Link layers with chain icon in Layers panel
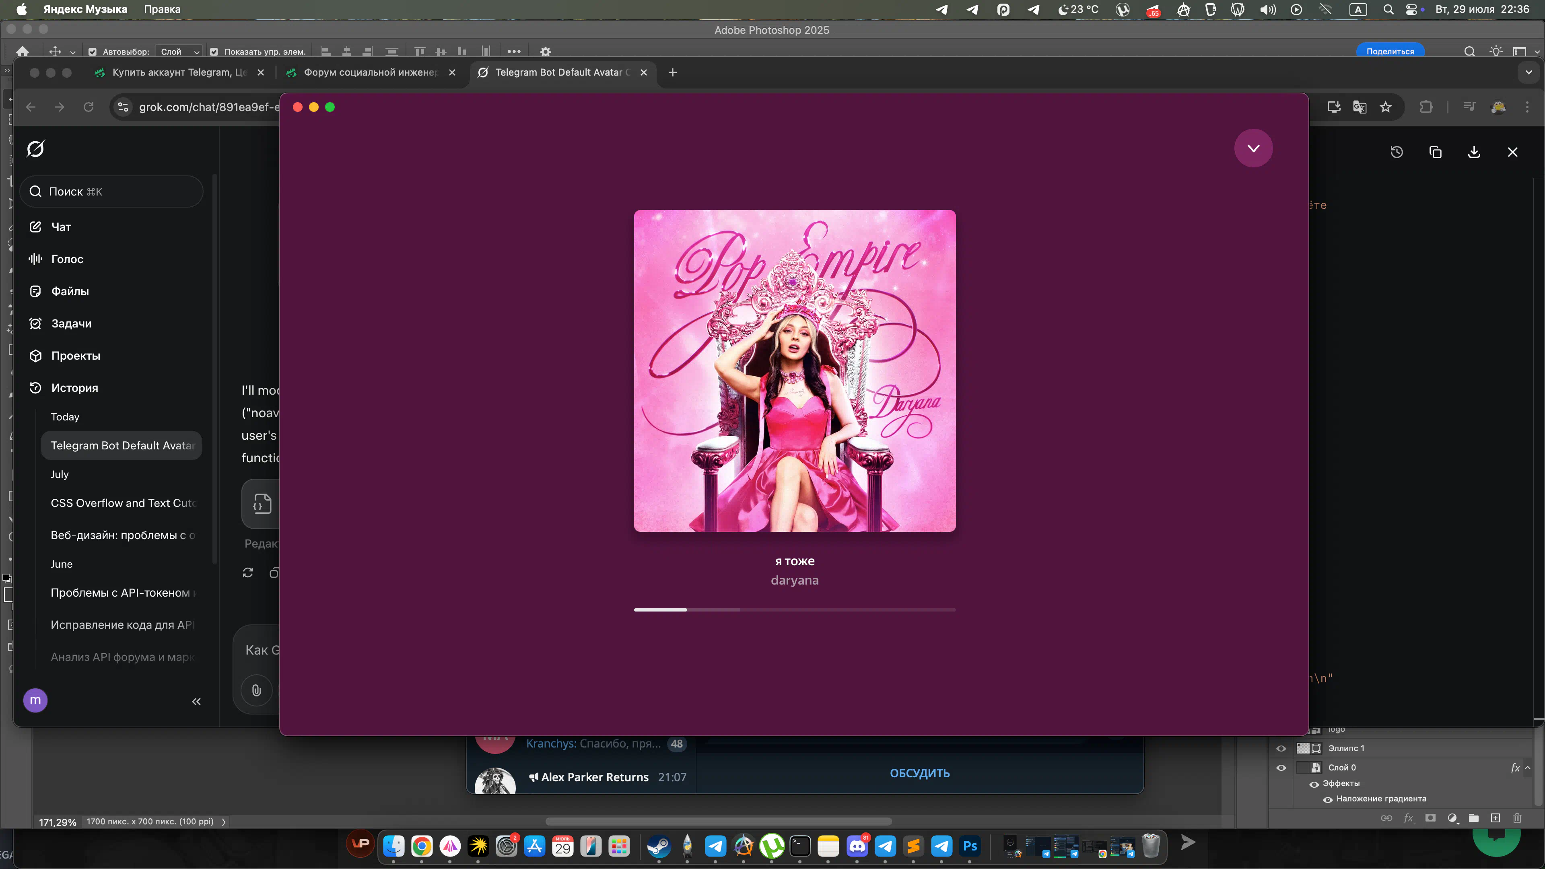1545x869 pixels. (x=1386, y=818)
